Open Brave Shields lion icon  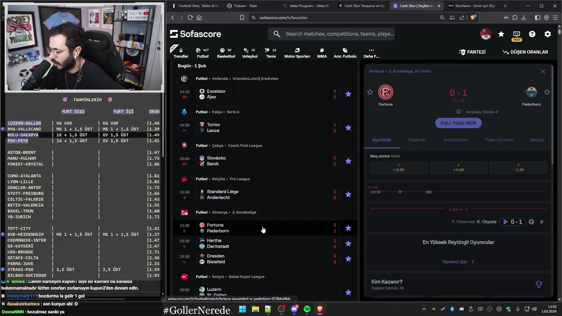(473, 18)
